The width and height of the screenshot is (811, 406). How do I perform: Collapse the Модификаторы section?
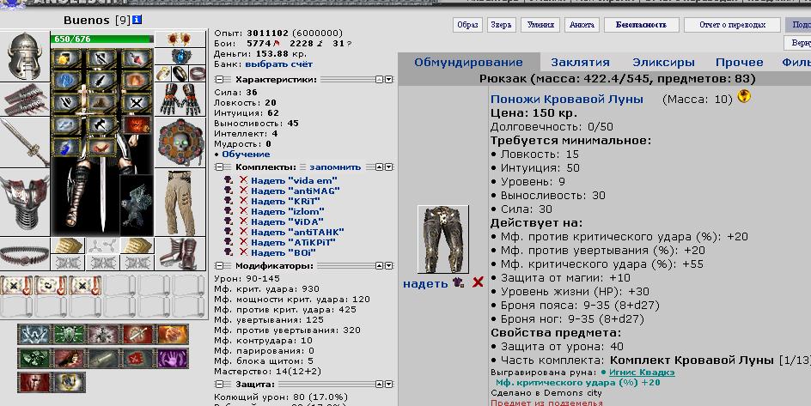click(220, 265)
